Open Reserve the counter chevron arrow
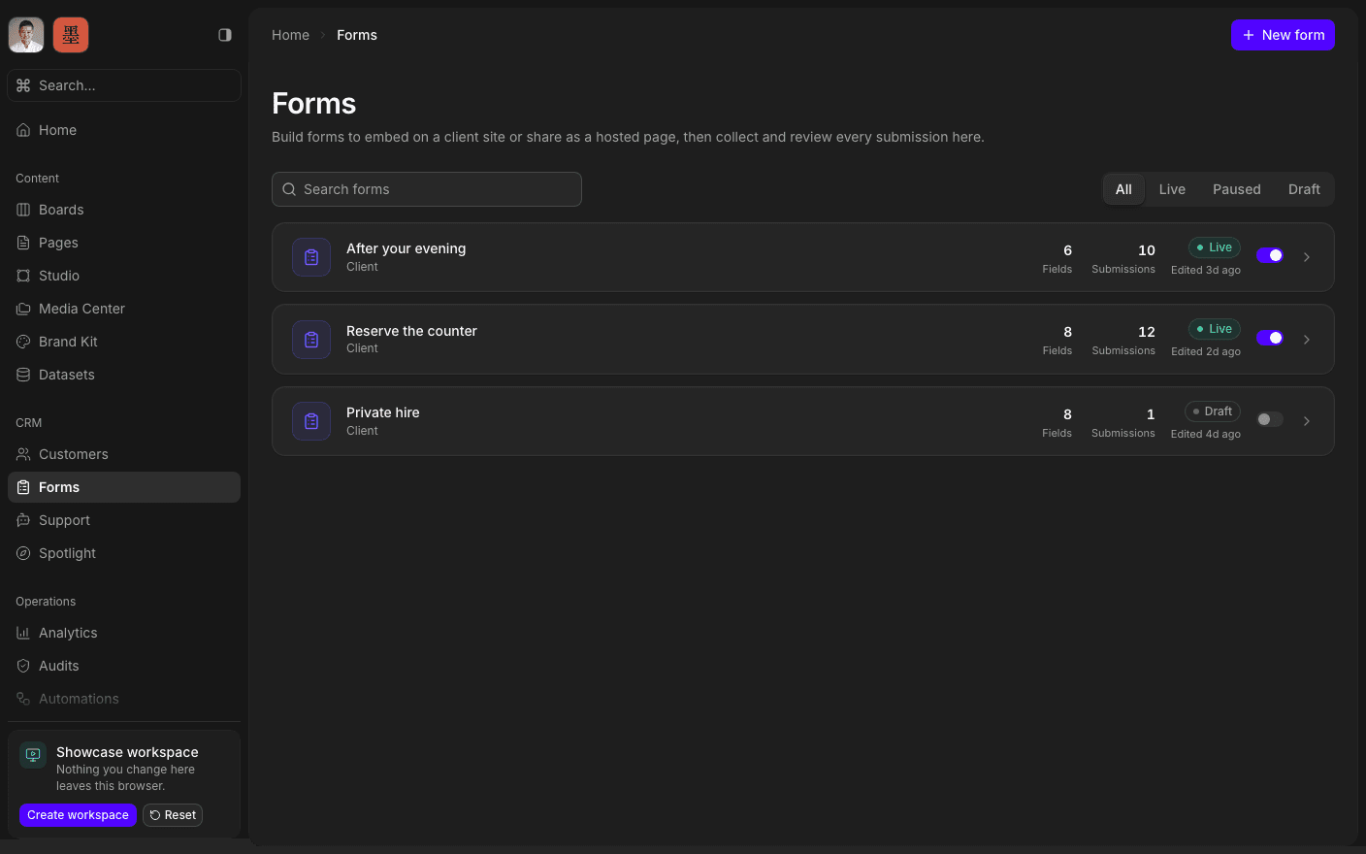 click(1307, 340)
